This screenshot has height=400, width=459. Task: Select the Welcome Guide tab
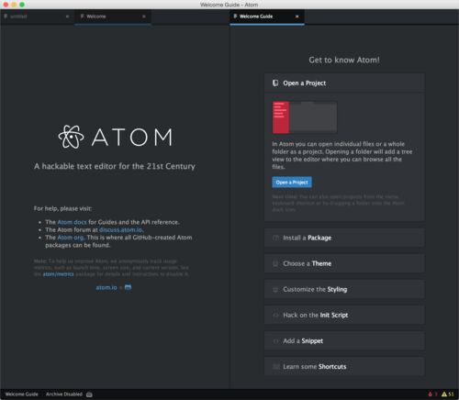click(267, 17)
